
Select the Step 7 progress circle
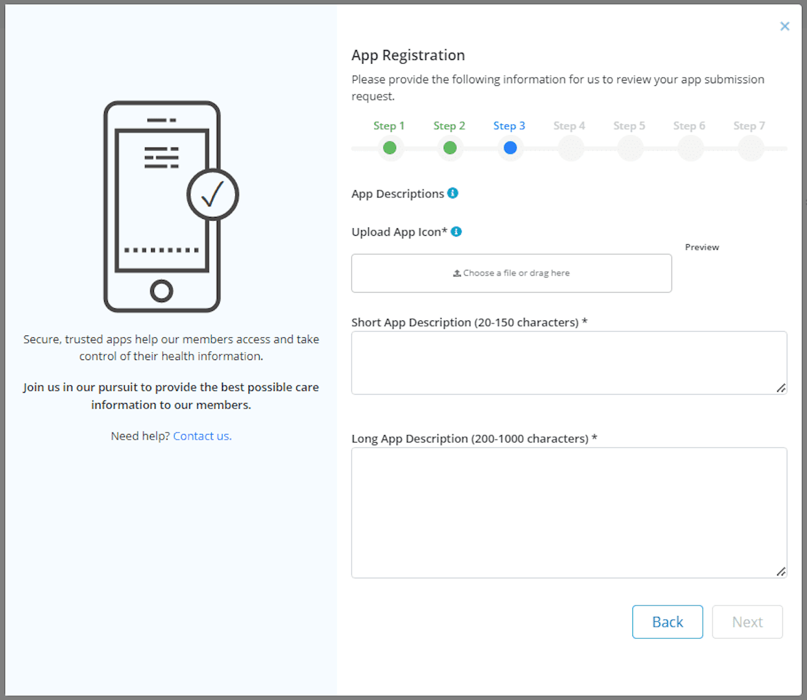pos(750,148)
